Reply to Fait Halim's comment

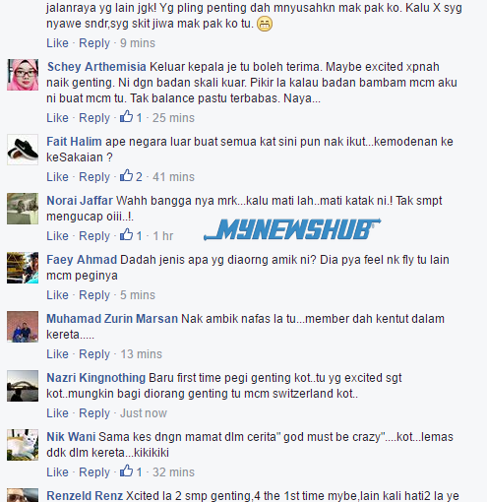tap(94, 177)
